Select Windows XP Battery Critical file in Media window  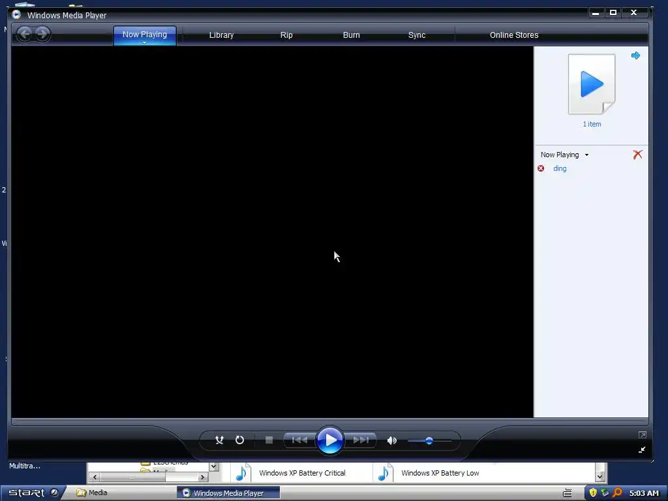pos(302,473)
